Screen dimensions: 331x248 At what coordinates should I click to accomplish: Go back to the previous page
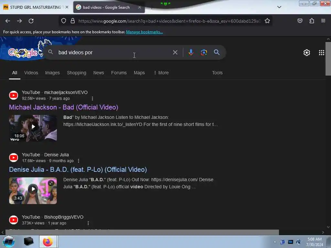tap(8, 21)
